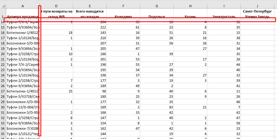The height and width of the screenshot is (139, 277).
Task: Click Казань value 17 in row 21
Action: [190, 59]
